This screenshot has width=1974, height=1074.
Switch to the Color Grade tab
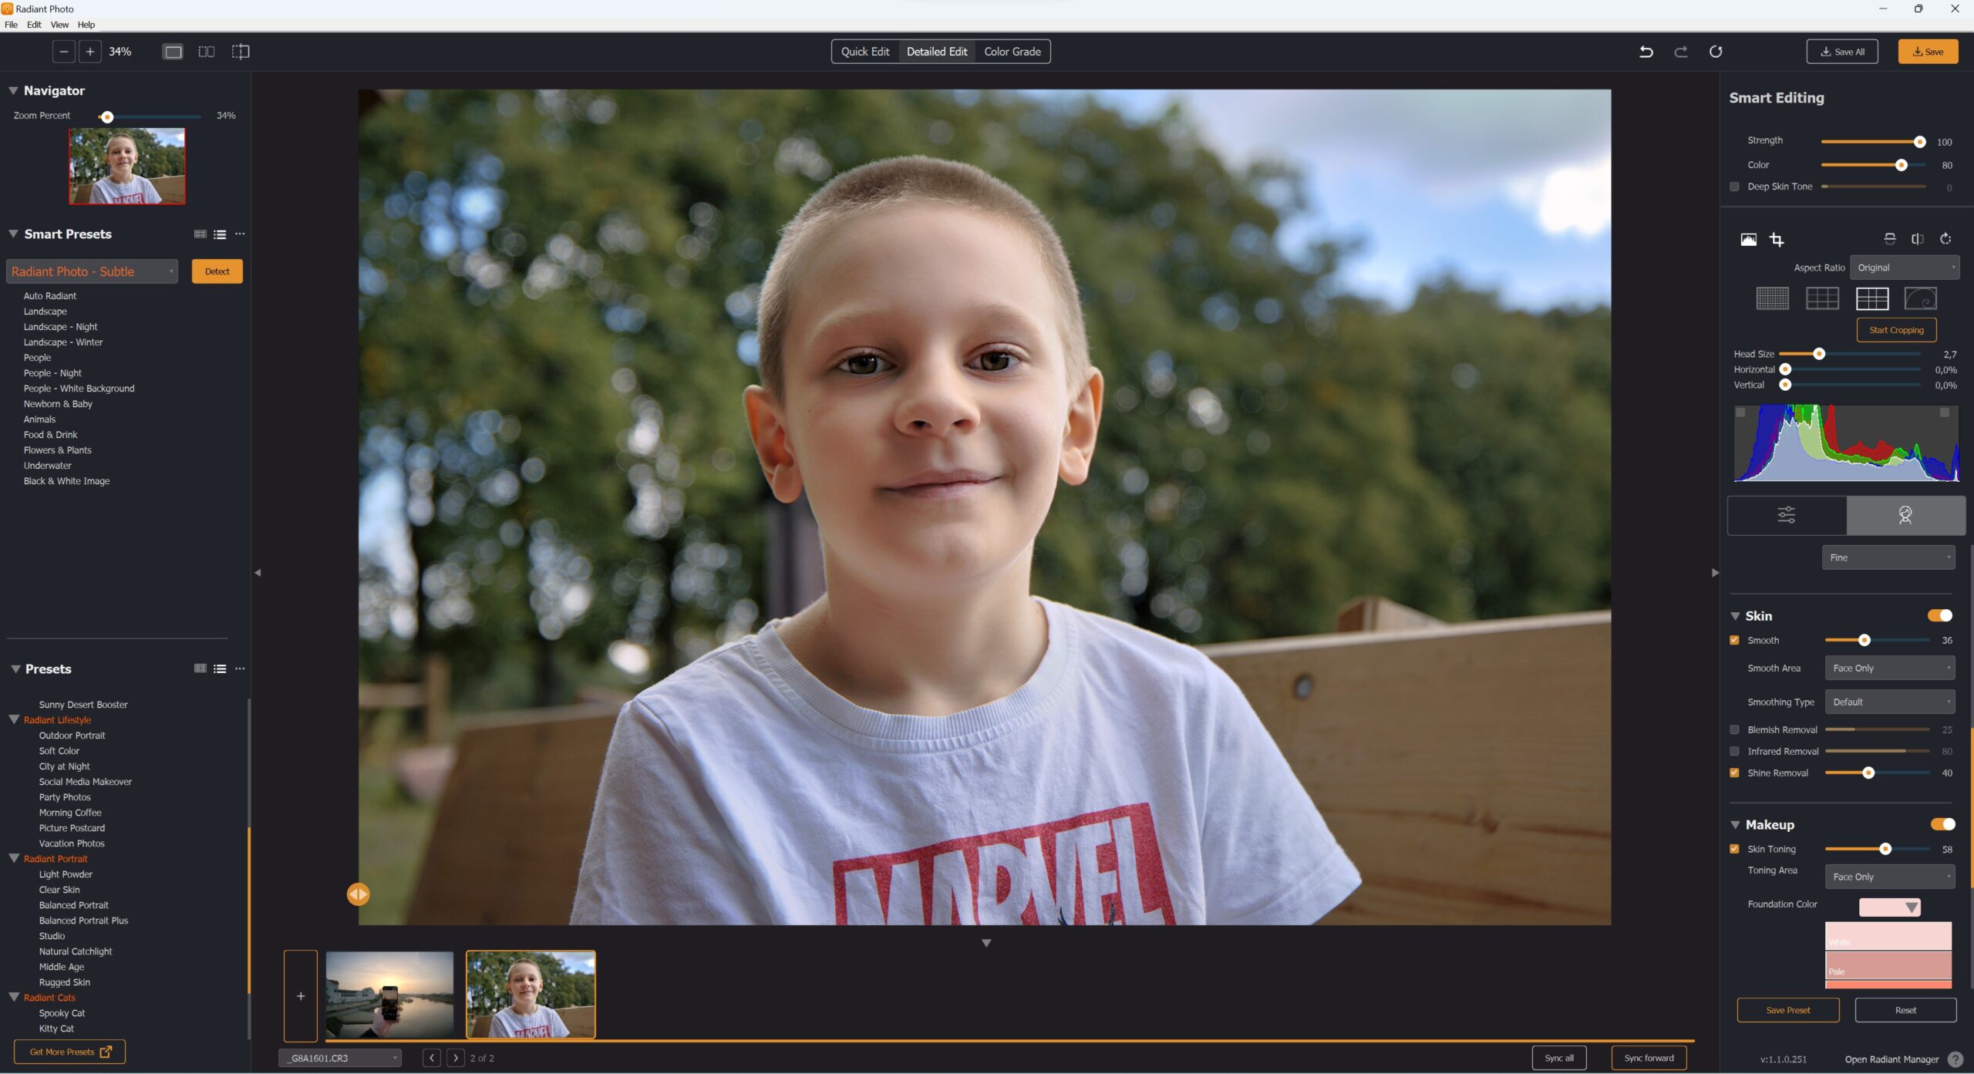[x=1012, y=52]
